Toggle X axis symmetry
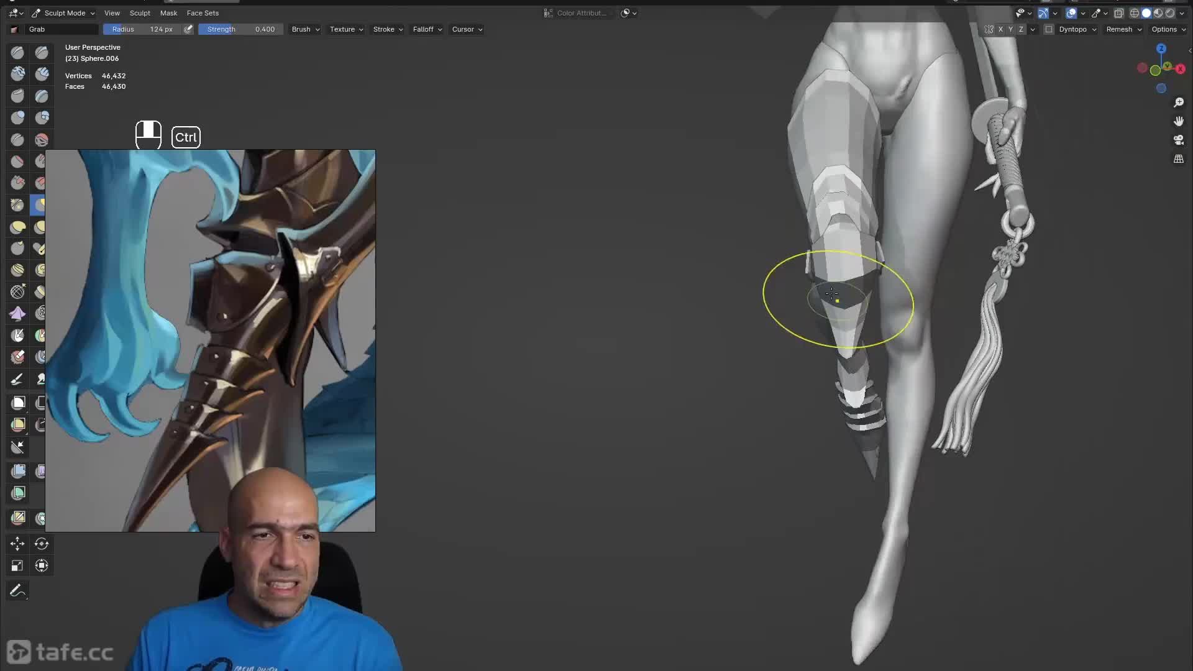This screenshot has height=671, width=1193. pyautogui.click(x=1000, y=29)
